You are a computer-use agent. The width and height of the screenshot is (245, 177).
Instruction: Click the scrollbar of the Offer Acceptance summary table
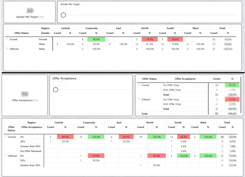click(x=241, y=95)
